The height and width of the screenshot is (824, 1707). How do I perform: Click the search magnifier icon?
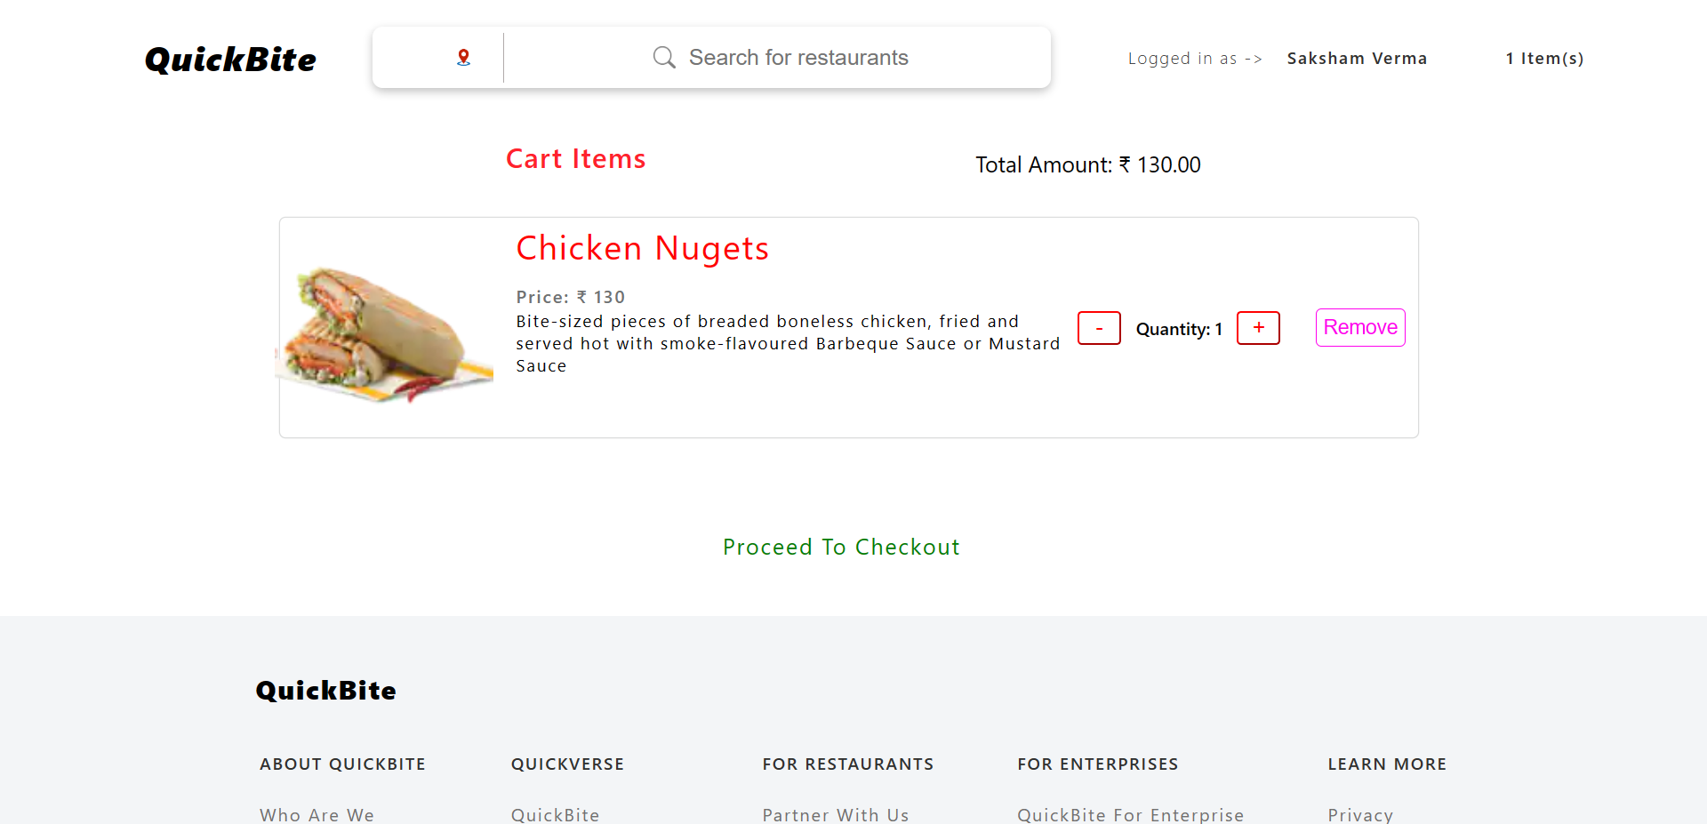[x=664, y=57]
